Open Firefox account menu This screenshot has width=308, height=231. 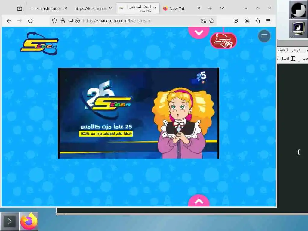pos(247,21)
